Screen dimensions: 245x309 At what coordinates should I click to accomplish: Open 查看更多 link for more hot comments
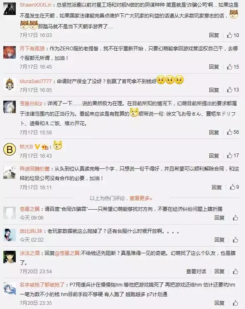(141, 198)
